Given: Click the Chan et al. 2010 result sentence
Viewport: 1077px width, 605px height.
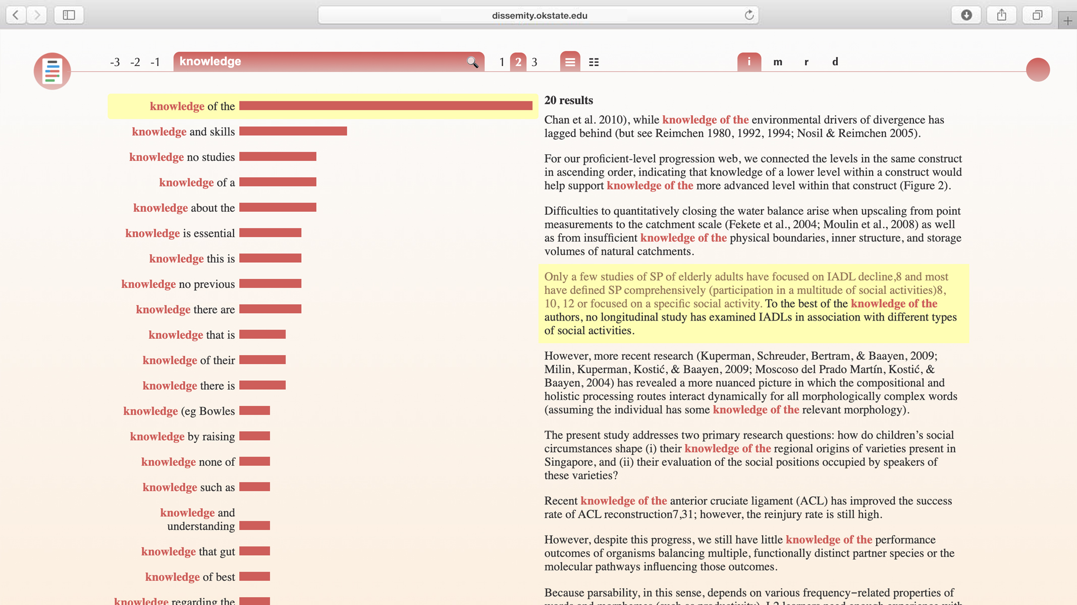Looking at the screenshot, I should tap(744, 127).
